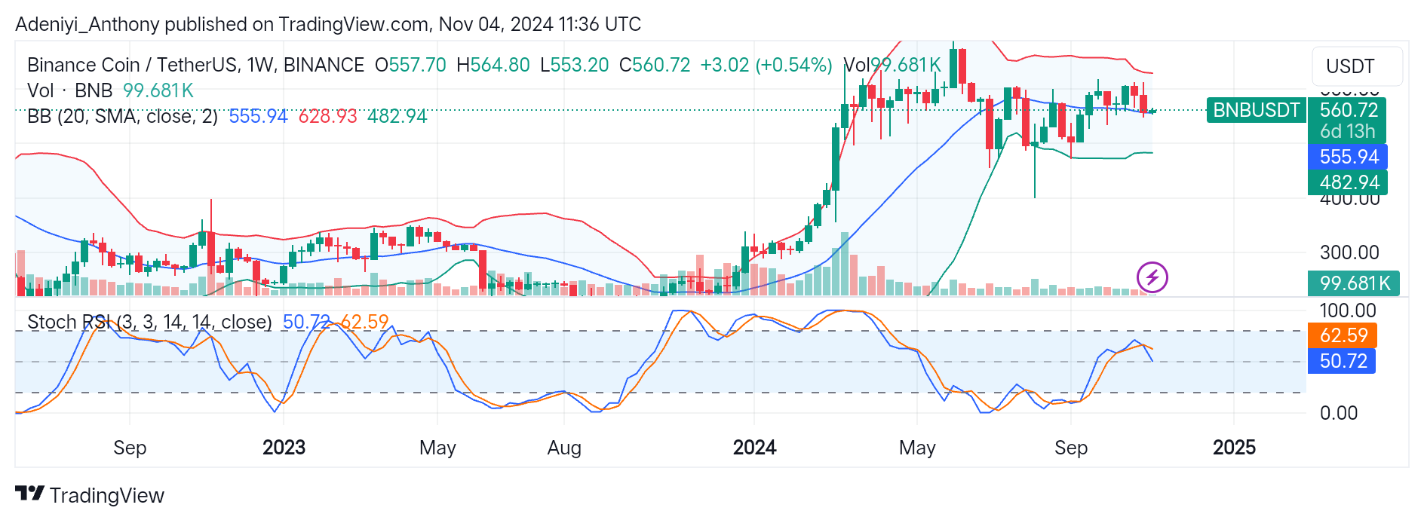This screenshot has width=1424, height=520.
Task: Click the 100.00 Stoch RSI axis label
Action: point(1348,310)
